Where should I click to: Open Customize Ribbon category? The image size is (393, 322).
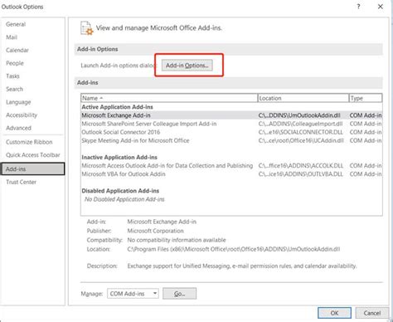[29, 142]
